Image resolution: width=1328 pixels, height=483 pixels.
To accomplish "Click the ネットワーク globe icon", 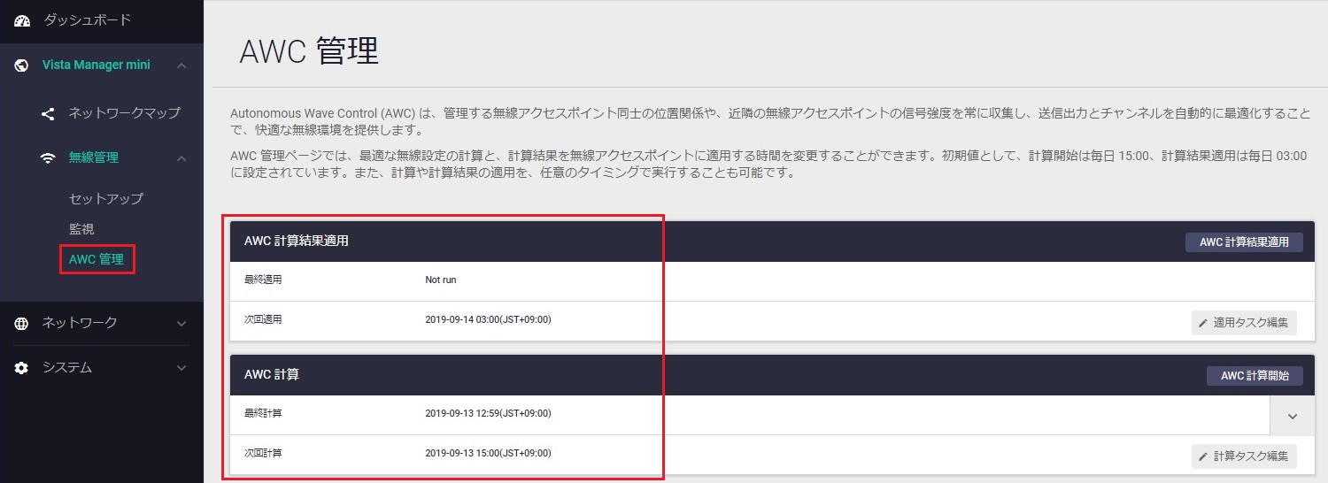I will coord(22,323).
